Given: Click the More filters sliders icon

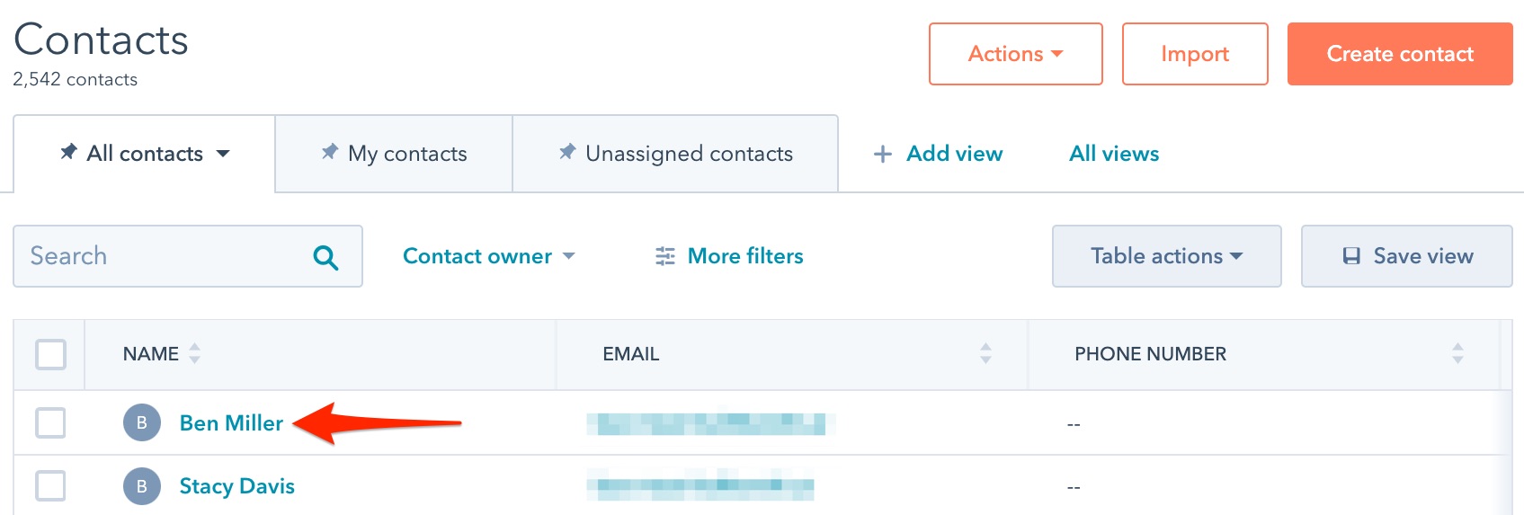Looking at the screenshot, I should pos(665,257).
